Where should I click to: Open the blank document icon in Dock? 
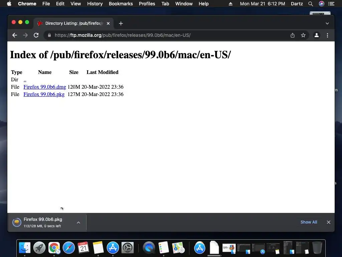[x=214, y=247]
